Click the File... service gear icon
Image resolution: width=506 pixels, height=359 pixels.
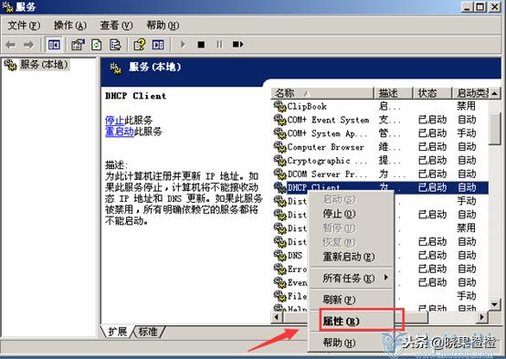(x=280, y=295)
